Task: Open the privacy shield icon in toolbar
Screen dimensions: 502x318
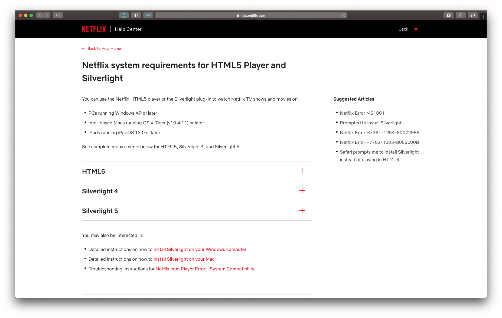Action: (x=136, y=15)
